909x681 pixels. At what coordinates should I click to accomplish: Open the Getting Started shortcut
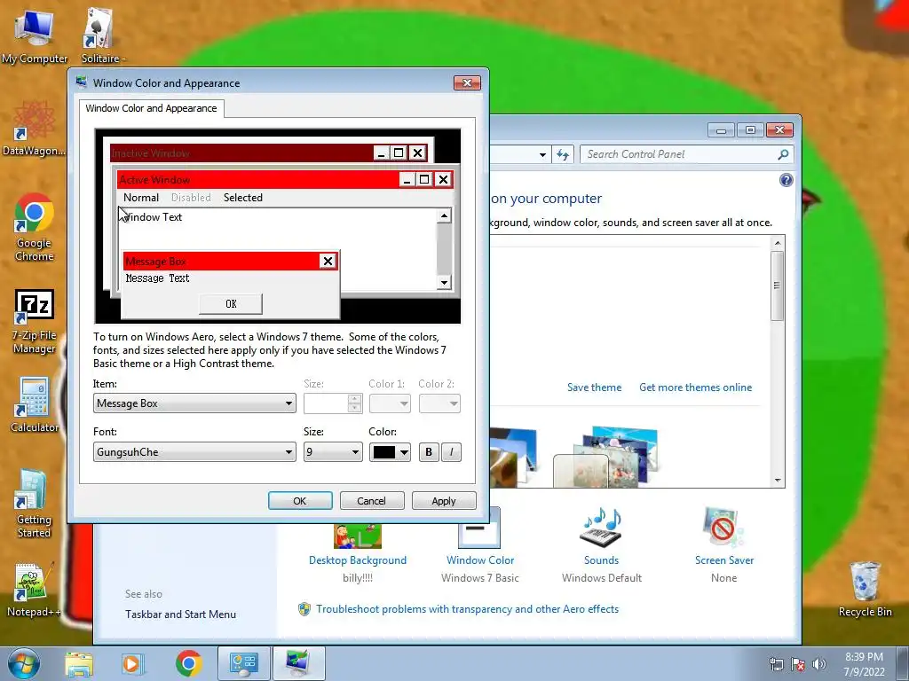click(34, 503)
